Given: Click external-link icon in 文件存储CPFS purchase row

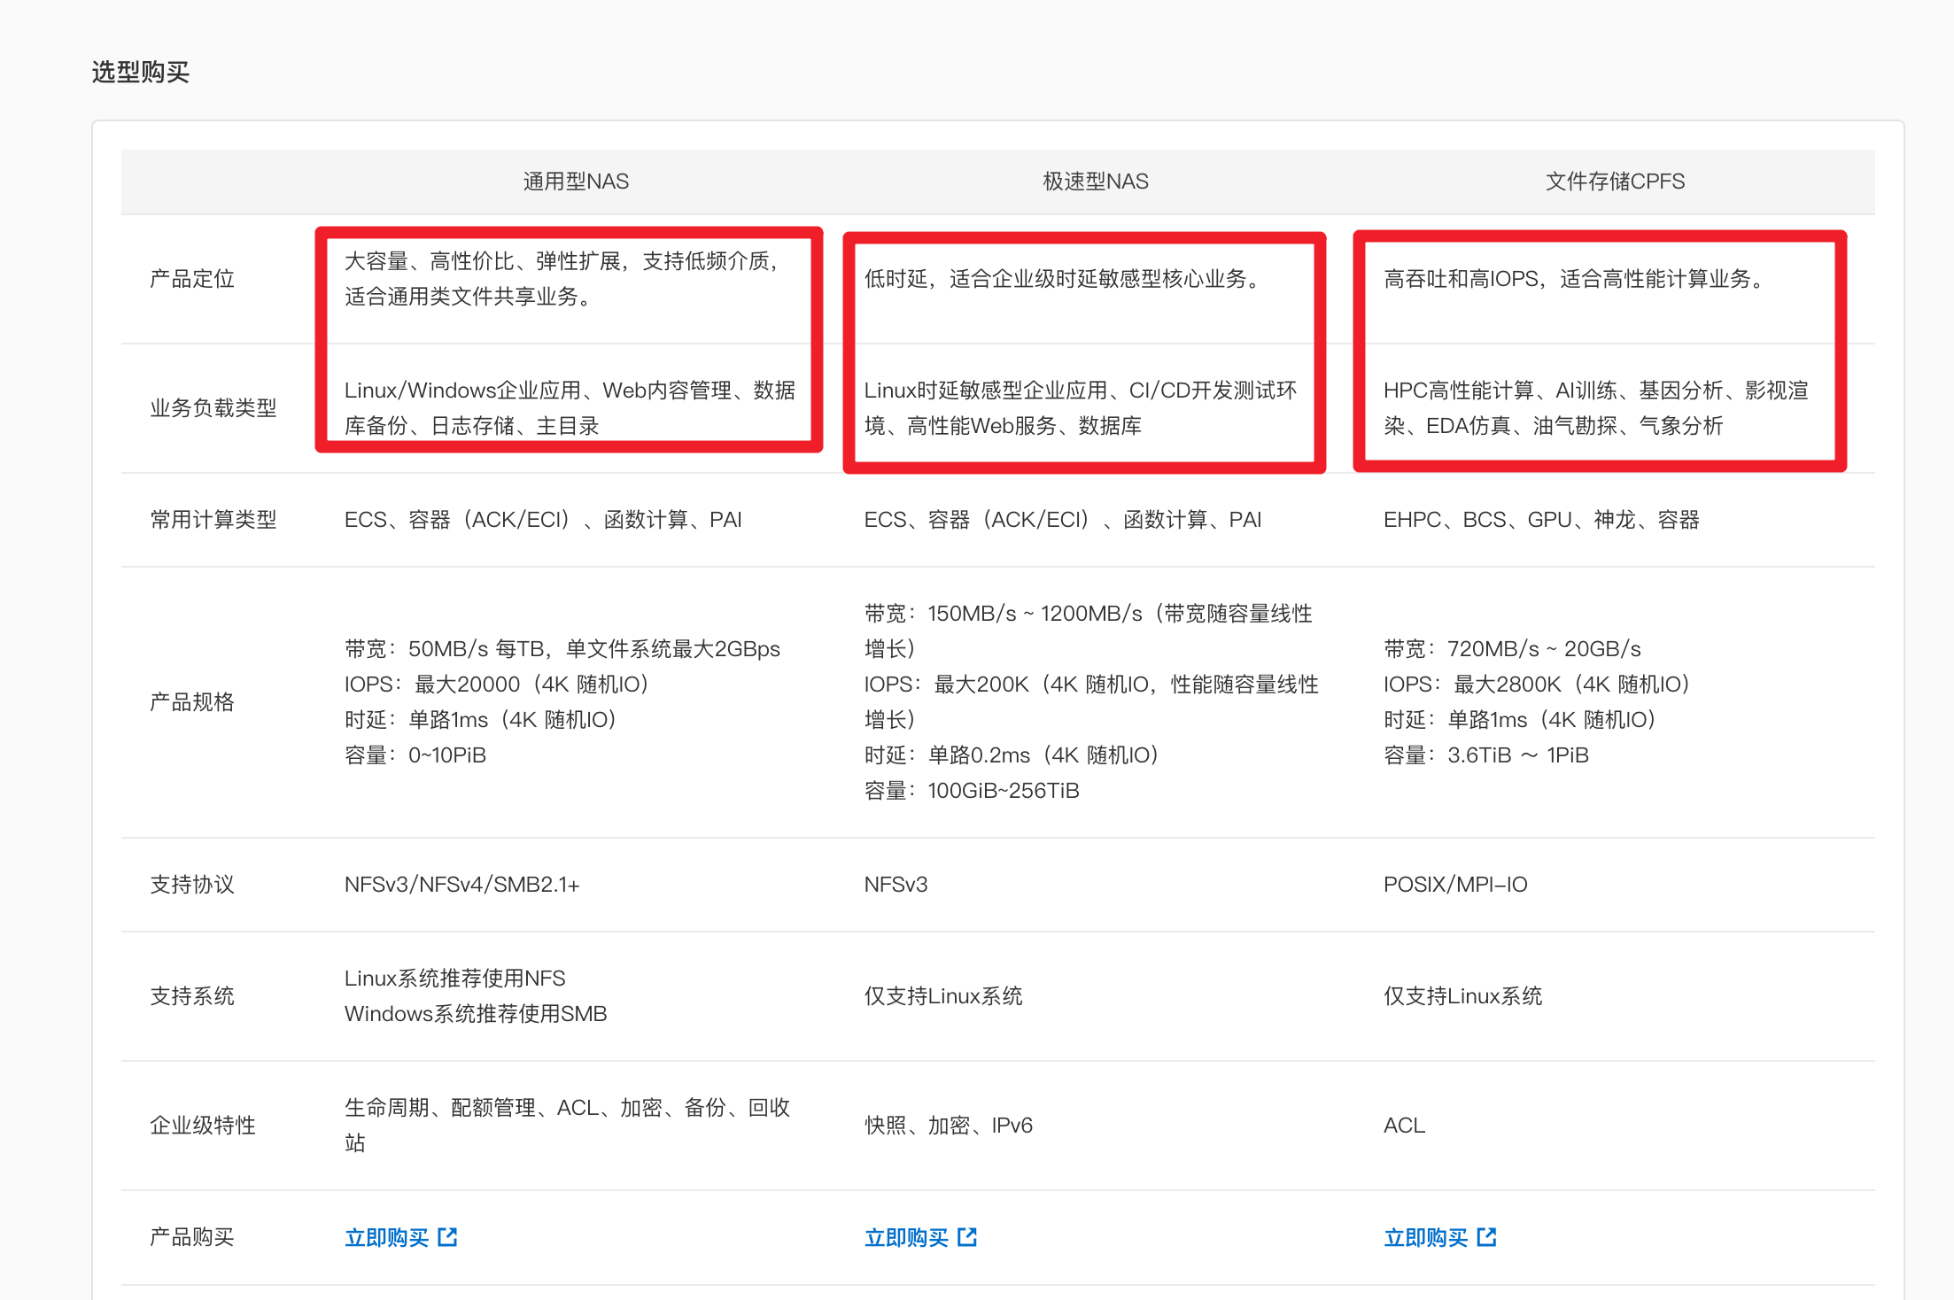Looking at the screenshot, I should pos(1487,1237).
